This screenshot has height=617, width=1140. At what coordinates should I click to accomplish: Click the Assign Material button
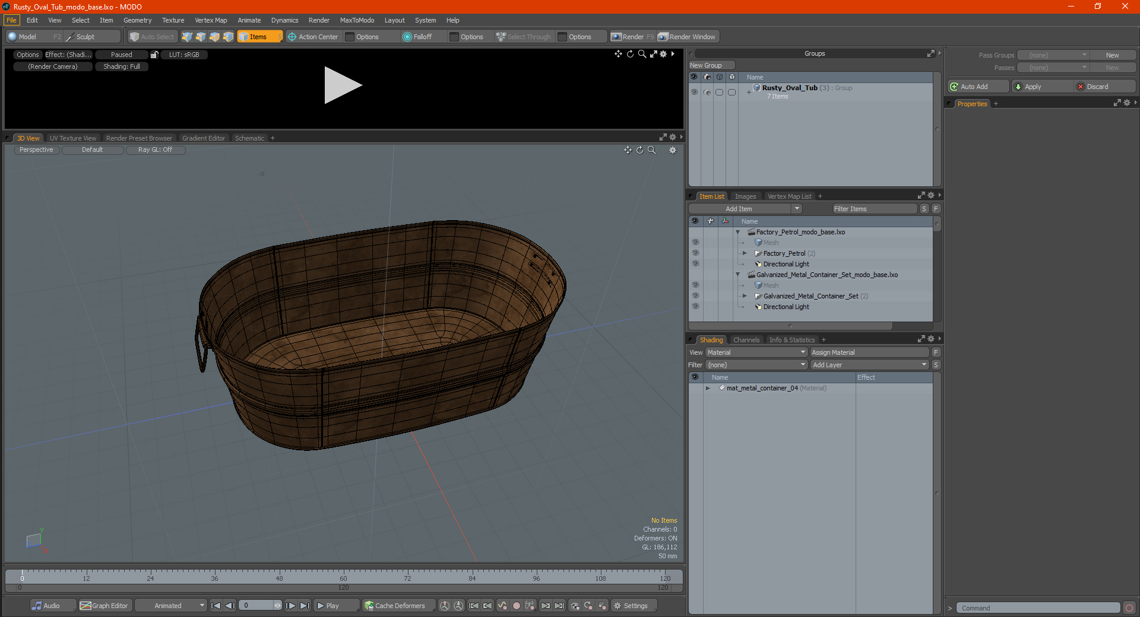pos(869,352)
